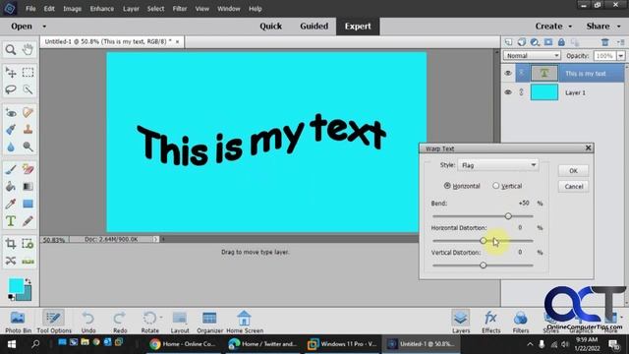Click the Undo button
Image resolution: width=629 pixels, height=354 pixels.
(88, 322)
